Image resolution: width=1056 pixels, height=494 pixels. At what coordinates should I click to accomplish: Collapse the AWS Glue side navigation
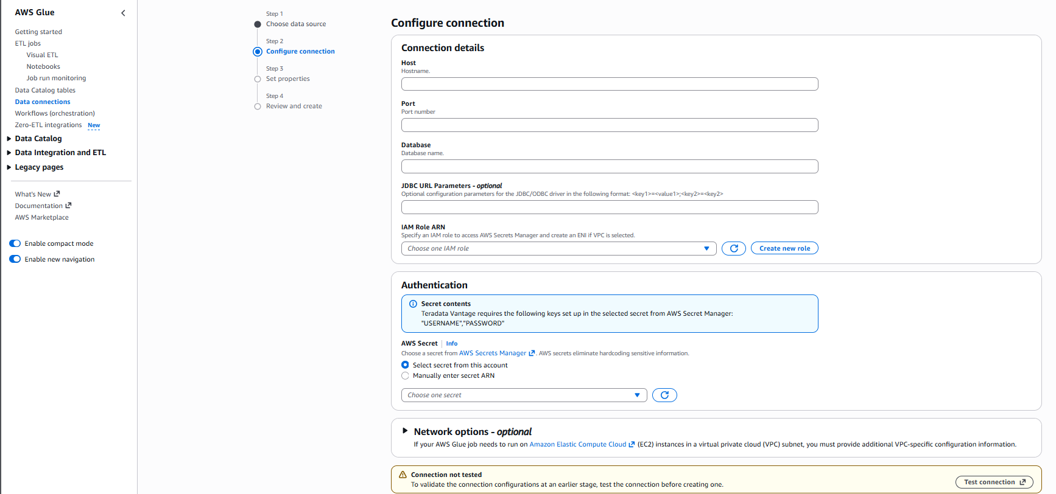point(123,13)
